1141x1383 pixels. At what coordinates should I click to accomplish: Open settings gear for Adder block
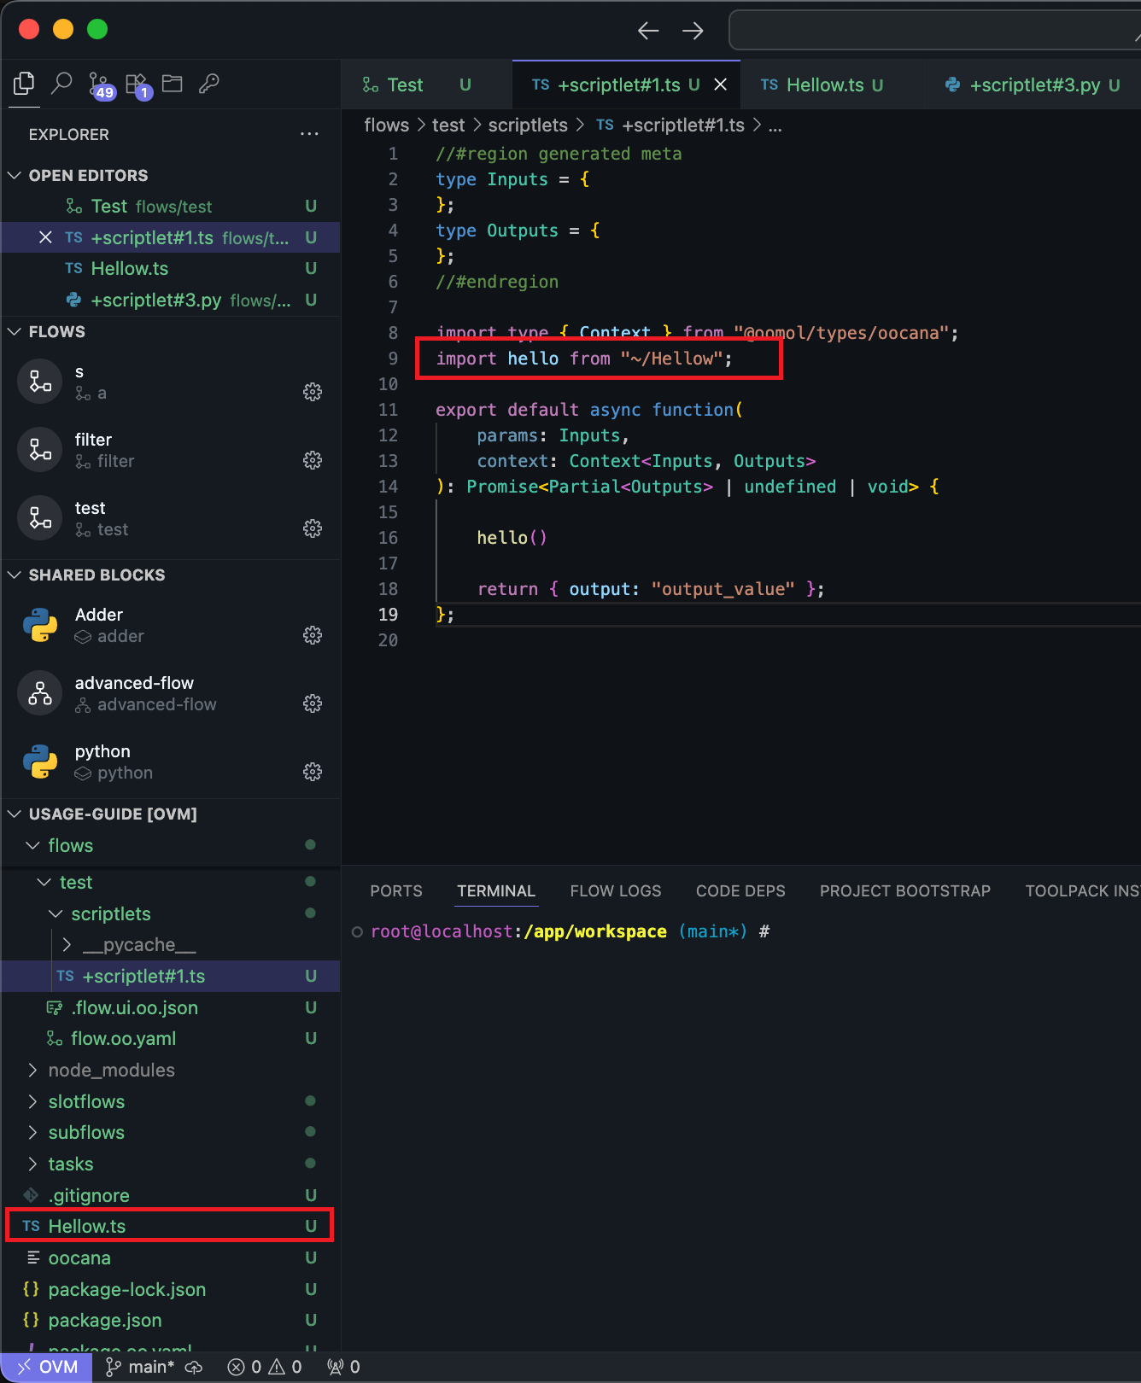coord(313,635)
